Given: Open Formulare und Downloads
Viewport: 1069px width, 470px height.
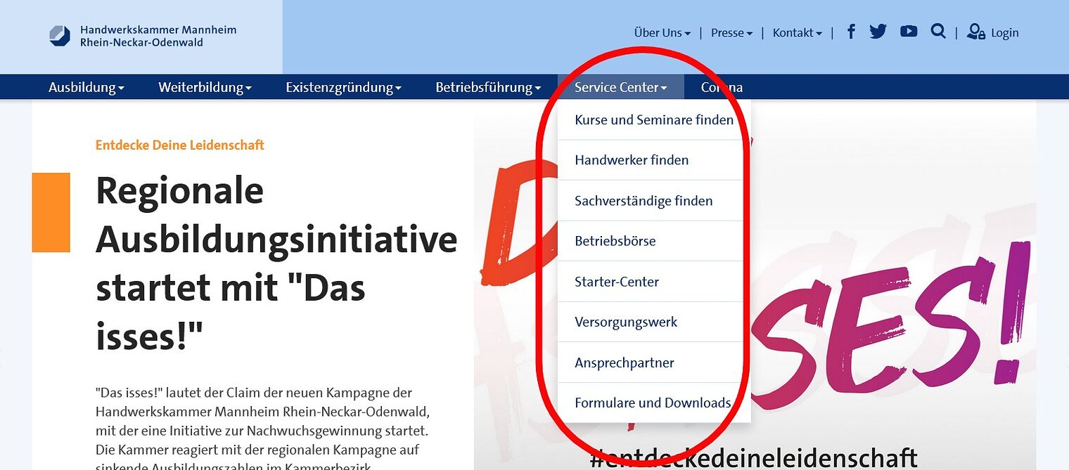Looking at the screenshot, I should pyautogui.click(x=654, y=403).
